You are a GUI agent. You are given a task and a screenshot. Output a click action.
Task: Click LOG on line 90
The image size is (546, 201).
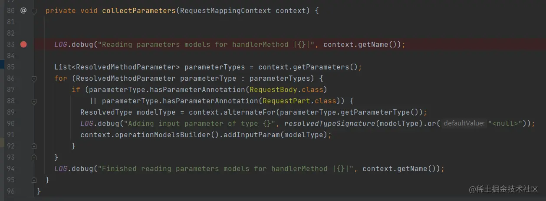tap(87, 123)
